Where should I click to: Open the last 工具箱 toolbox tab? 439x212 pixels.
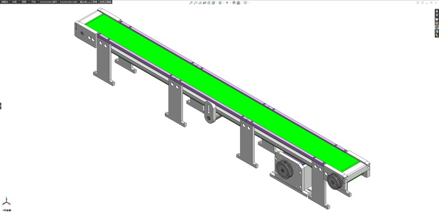pos(106,2)
